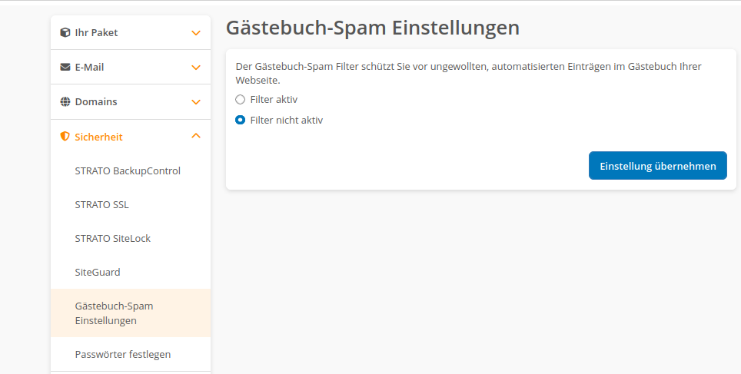
Task: Click the Einstellung übernehmen button
Action: (x=657, y=166)
